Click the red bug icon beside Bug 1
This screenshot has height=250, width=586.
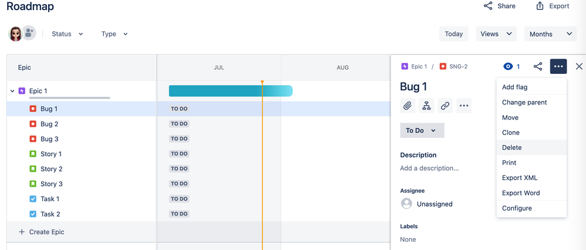click(33, 109)
